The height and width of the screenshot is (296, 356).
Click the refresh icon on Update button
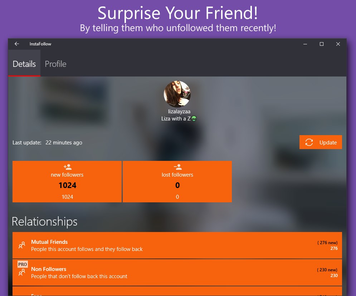(309, 142)
